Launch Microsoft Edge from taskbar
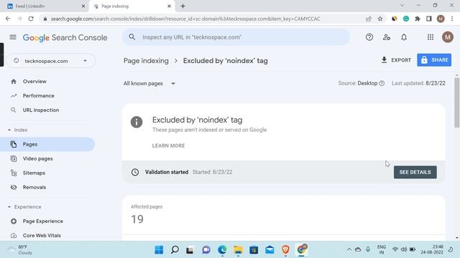This screenshot has width=460, height=258. (x=222, y=250)
